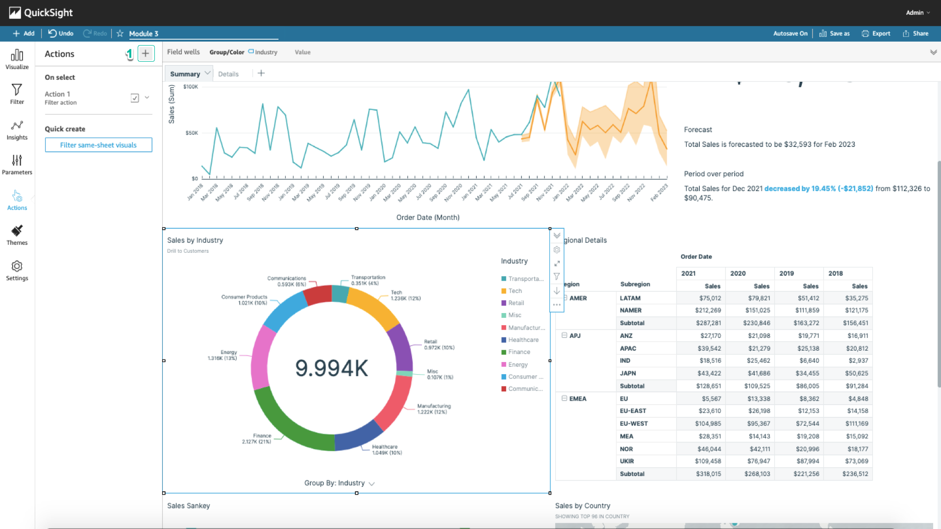This screenshot has width=941, height=529.
Task: Click the Retail legend color swatch
Action: [x=503, y=303]
